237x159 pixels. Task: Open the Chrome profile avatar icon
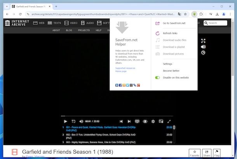click(224, 14)
